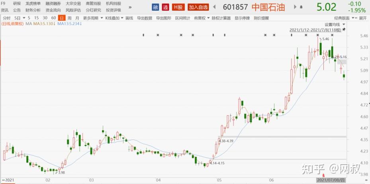Click the 展开 expand button
This screenshot has width=370, height=184.
pos(363,18)
